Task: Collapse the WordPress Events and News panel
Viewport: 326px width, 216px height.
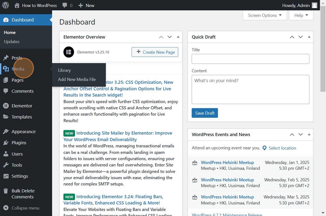Action: click(309, 134)
